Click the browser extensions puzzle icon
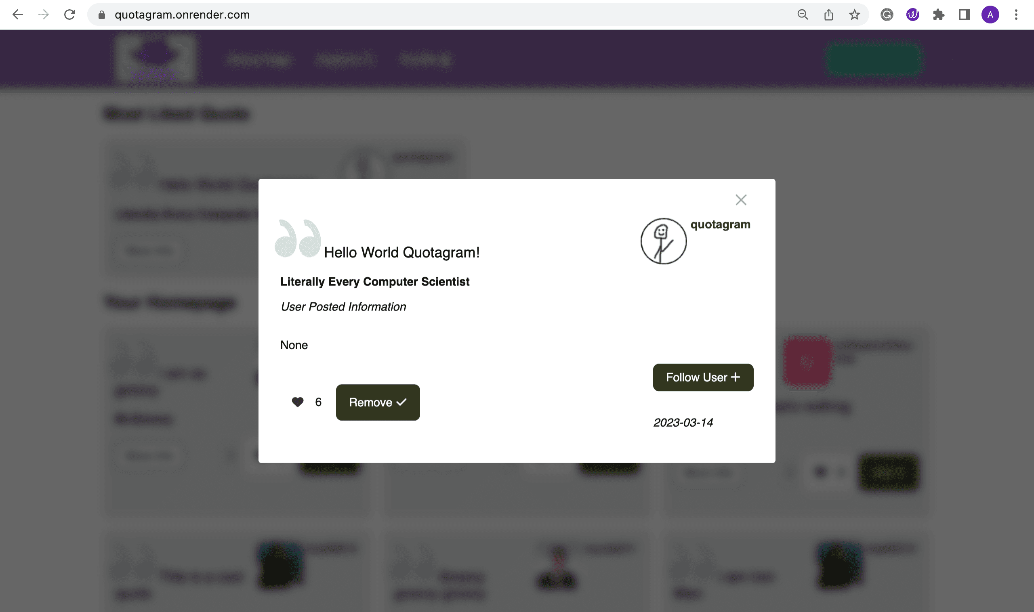This screenshot has height=612, width=1034. [939, 15]
